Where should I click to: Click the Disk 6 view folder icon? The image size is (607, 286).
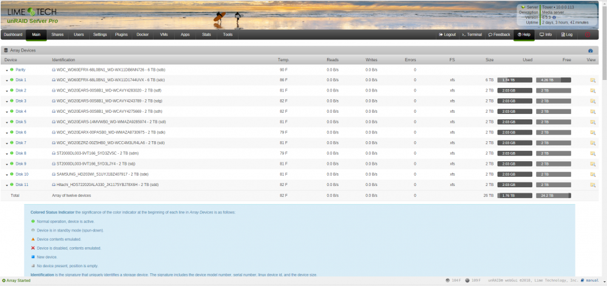(x=592, y=132)
